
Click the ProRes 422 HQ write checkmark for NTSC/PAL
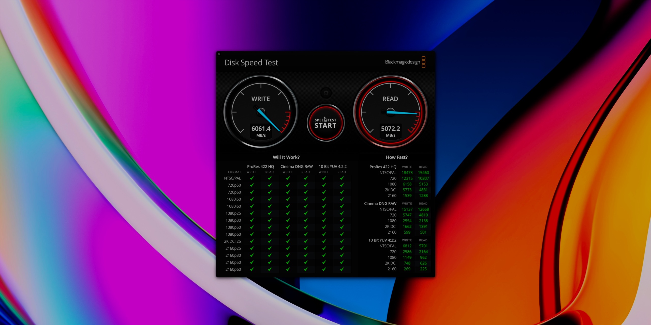(x=252, y=178)
